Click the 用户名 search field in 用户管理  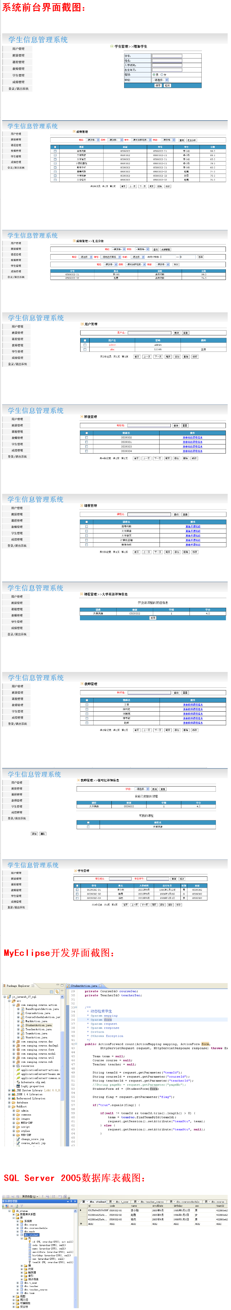click(150, 333)
